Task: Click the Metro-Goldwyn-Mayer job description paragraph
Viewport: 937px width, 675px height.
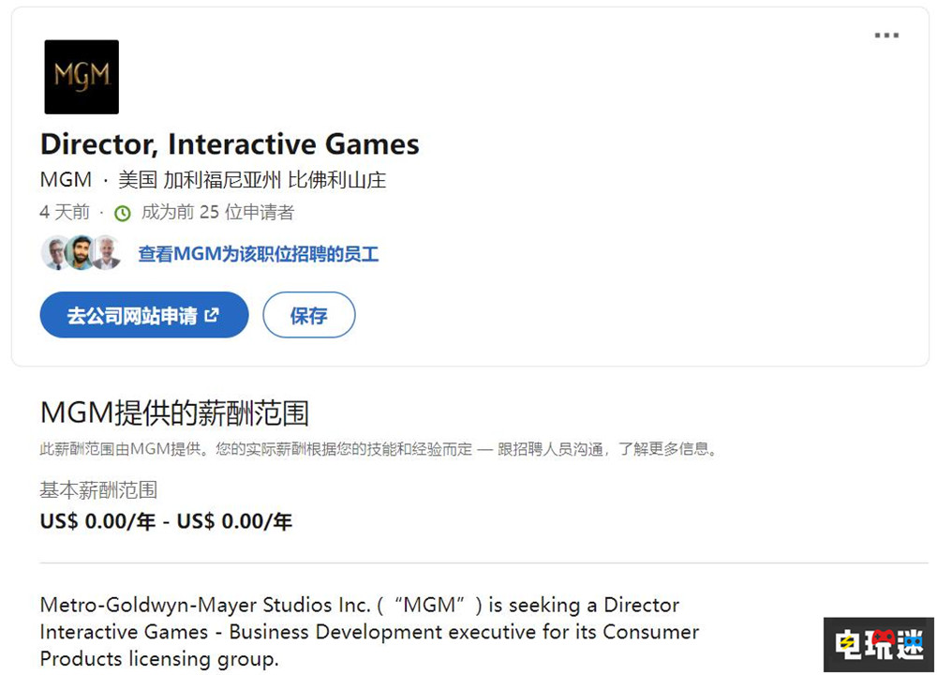Action: point(369,632)
